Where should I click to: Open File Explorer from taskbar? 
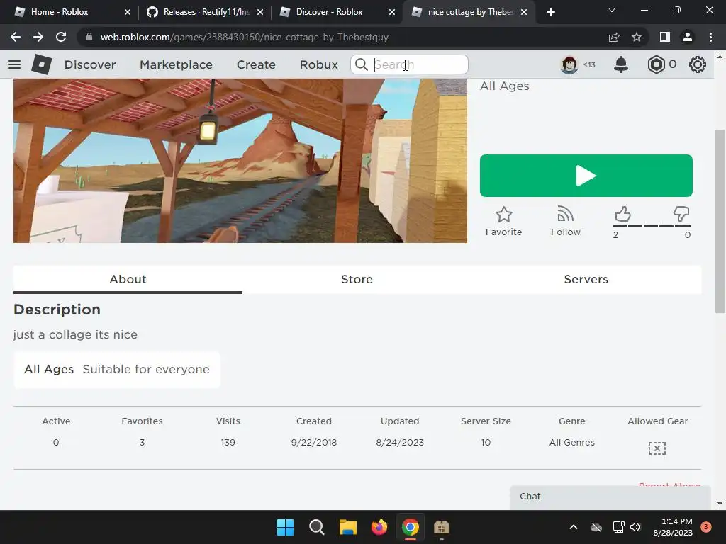(x=347, y=527)
